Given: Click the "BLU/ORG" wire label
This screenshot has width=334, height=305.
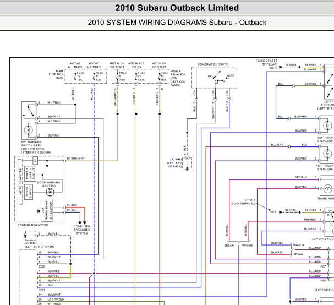Looking at the screenshot, I should coord(277,145).
